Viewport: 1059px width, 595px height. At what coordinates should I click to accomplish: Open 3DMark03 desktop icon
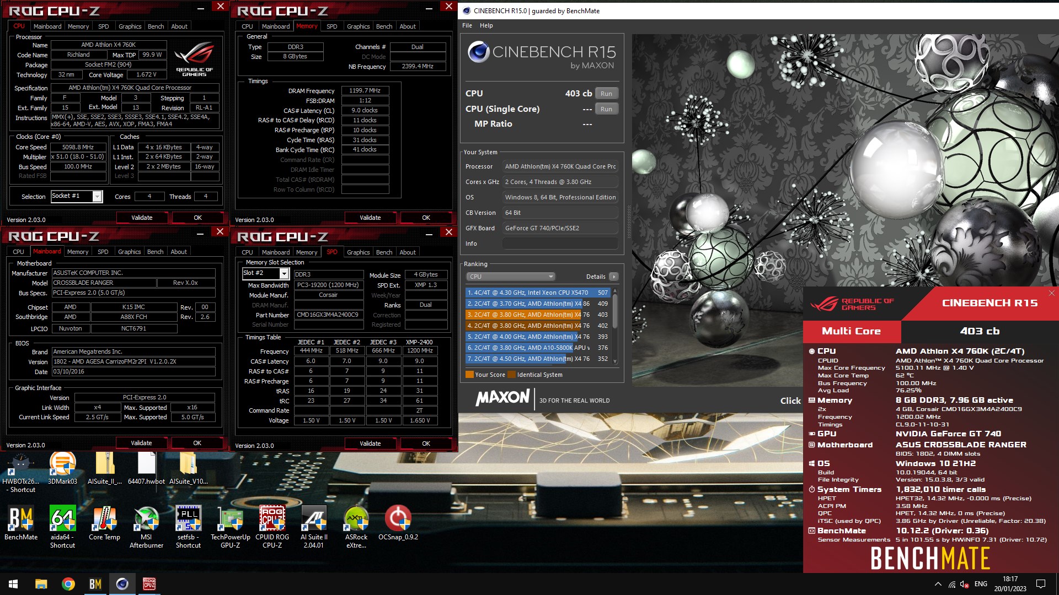[x=62, y=468]
